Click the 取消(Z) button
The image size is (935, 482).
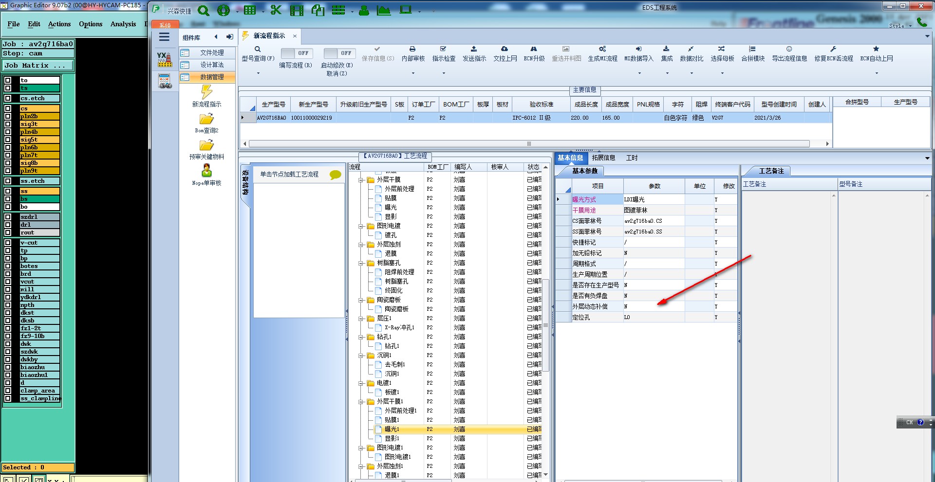tap(337, 73)
